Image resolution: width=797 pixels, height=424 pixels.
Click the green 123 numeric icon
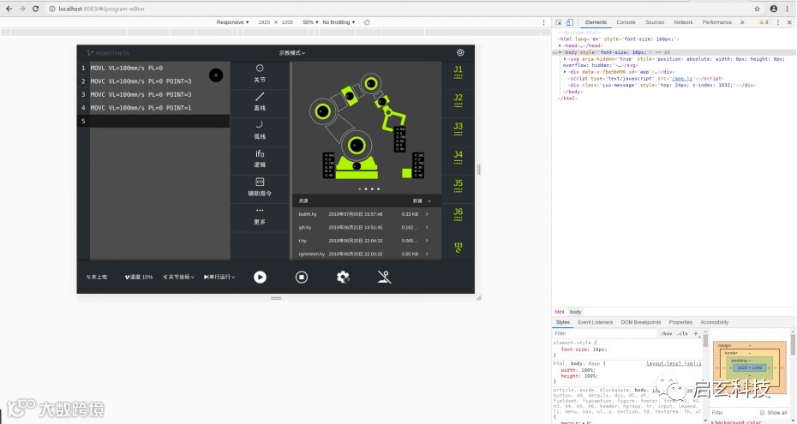click(458, 248)
